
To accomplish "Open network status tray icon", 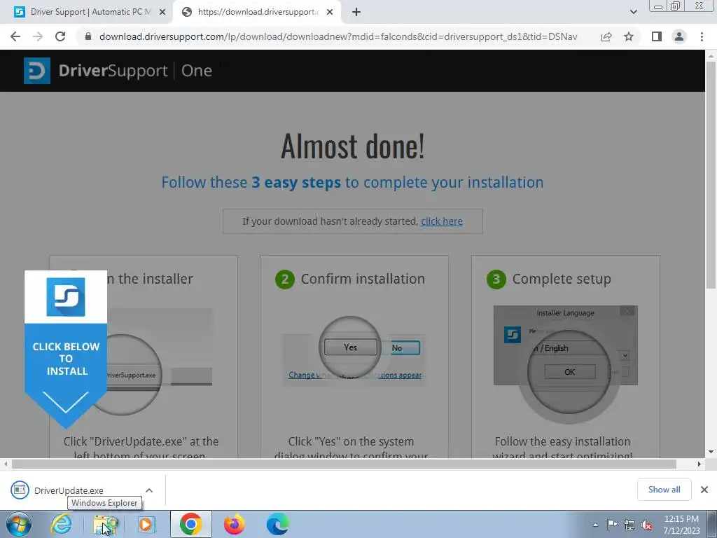I will (629, 525).
